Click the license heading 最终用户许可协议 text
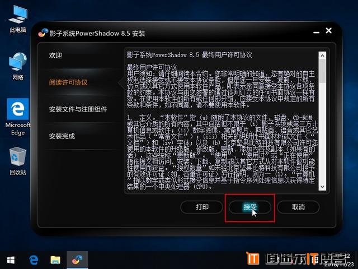 pos(152,67)
